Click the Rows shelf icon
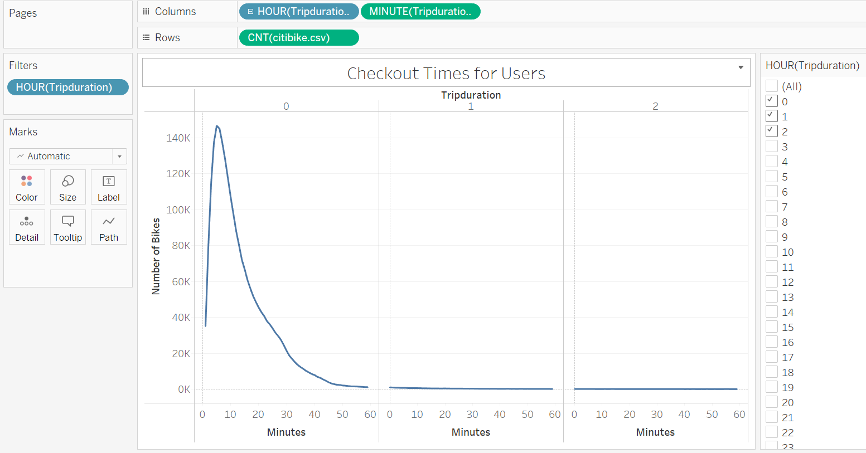The height and width of the screenshot is (453, 866). [146, 37]
